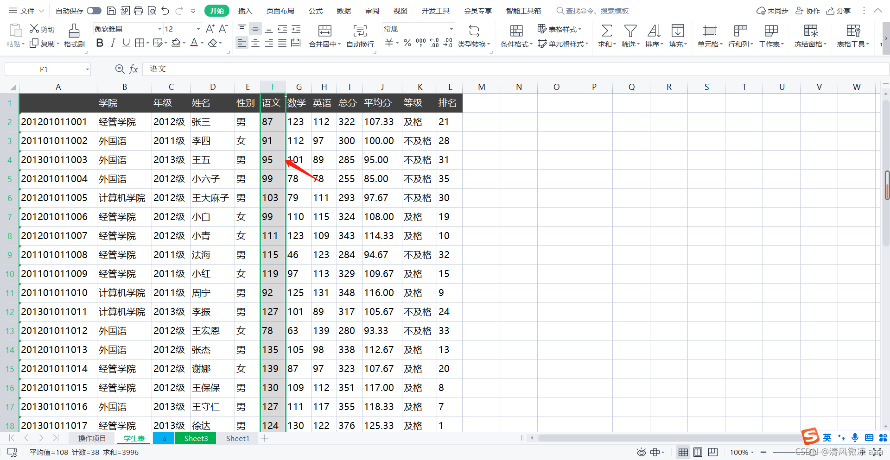Switch to the 操作项目 sheet tab
The width and height of the screenshot is (890, 460).
pos(92,438)
